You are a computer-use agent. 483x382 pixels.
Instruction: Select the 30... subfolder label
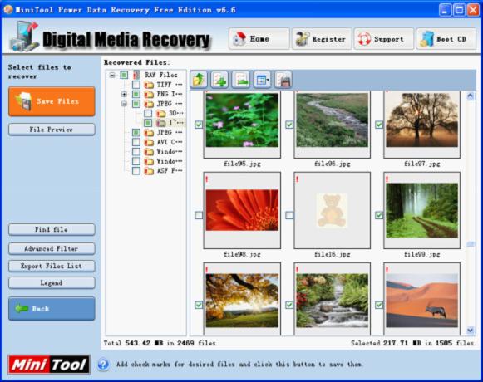(x=176, y=113)
